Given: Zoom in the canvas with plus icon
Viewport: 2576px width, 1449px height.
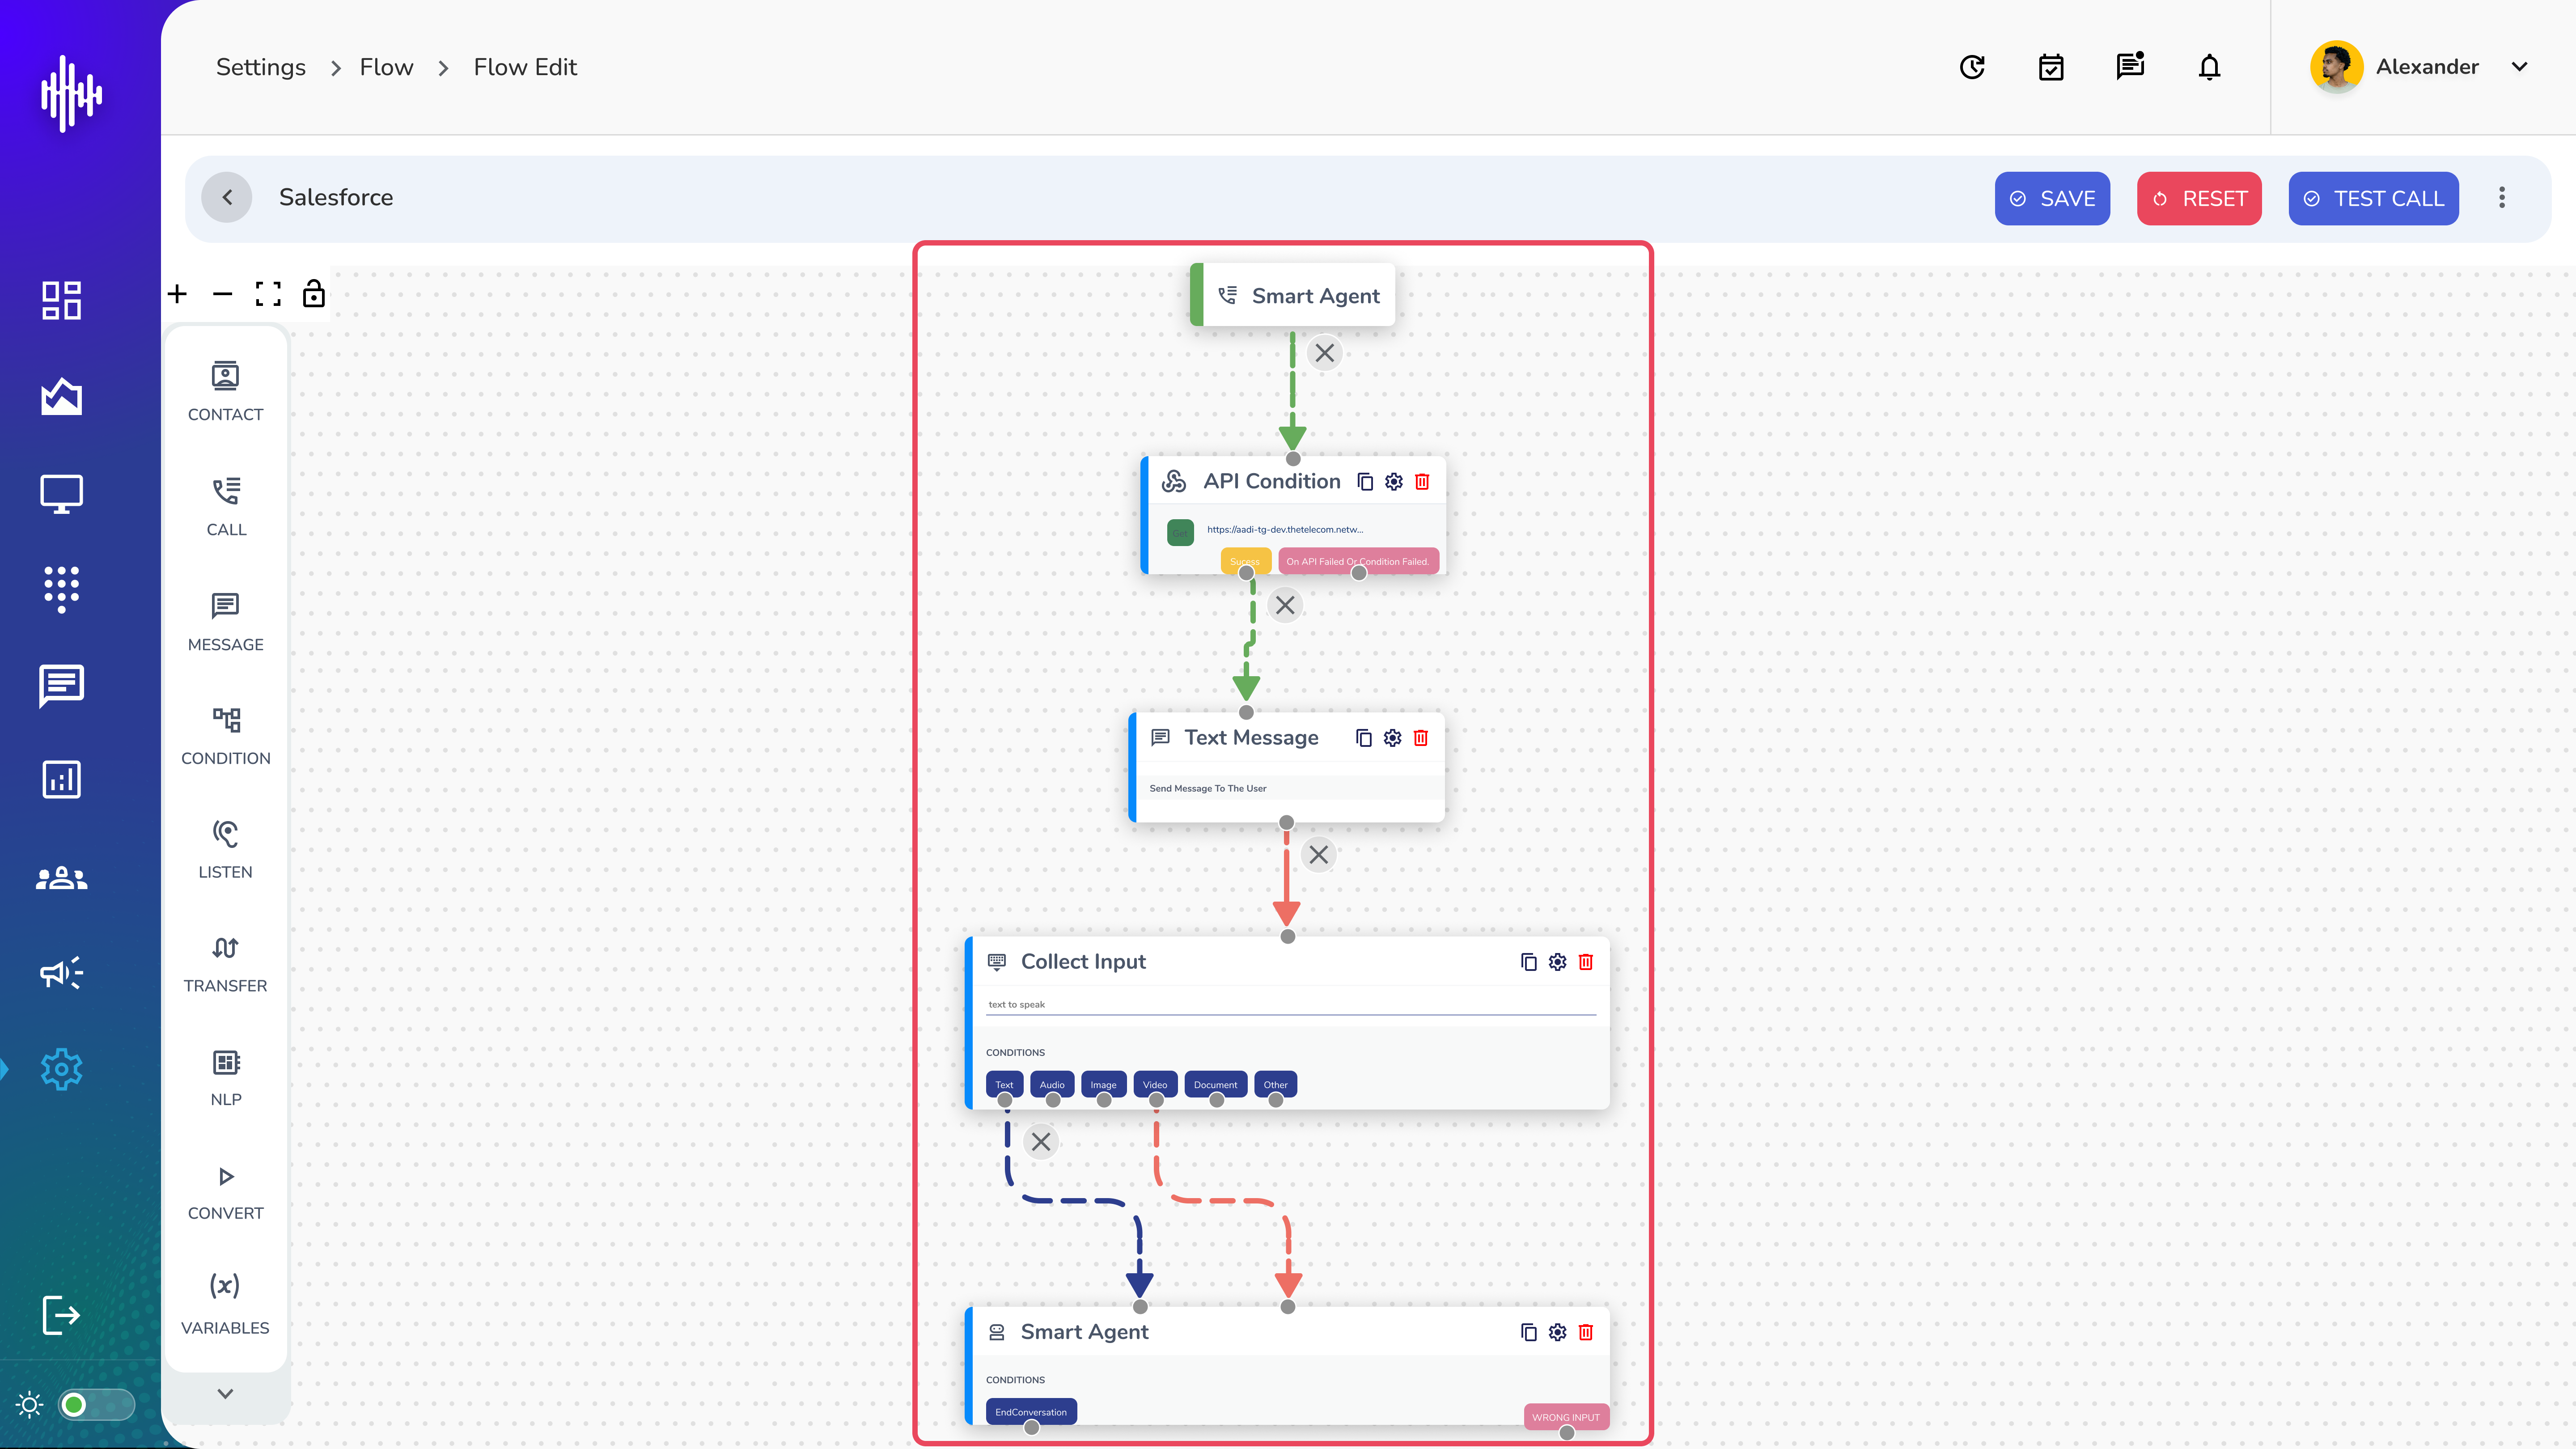Looking at the screenshot, I should (x=177, y=294).
